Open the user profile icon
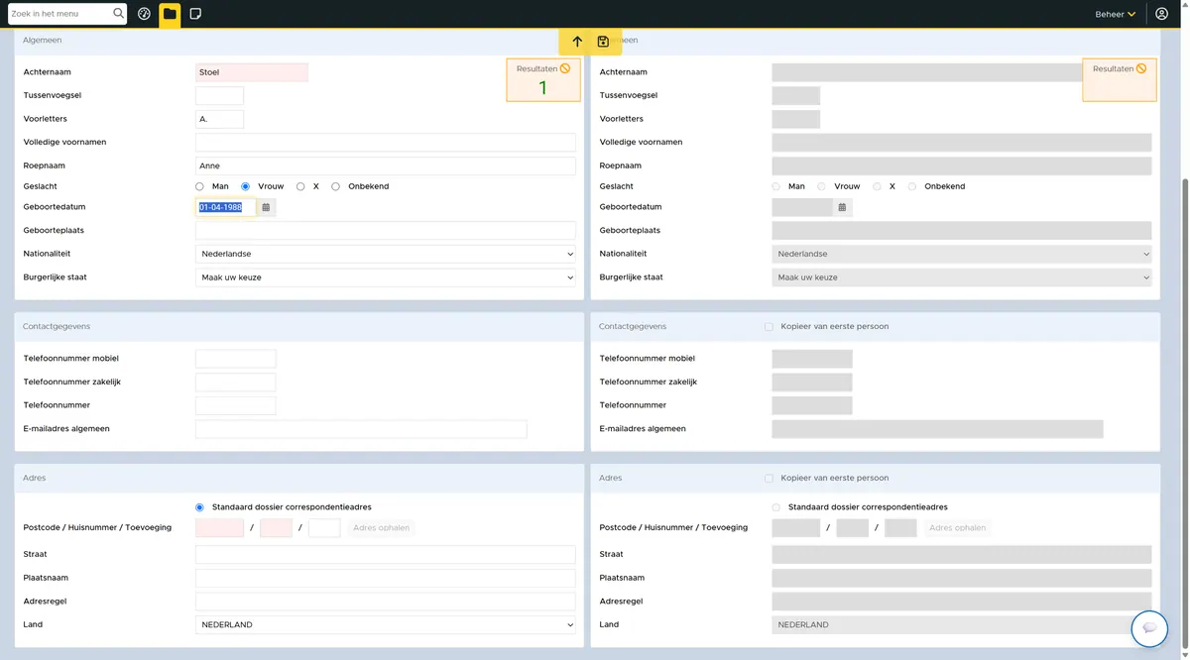 (1162, 14)
